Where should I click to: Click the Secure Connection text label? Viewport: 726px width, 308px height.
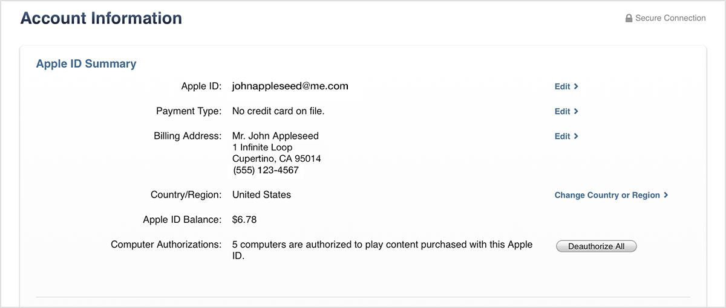(x=670, y=18)
